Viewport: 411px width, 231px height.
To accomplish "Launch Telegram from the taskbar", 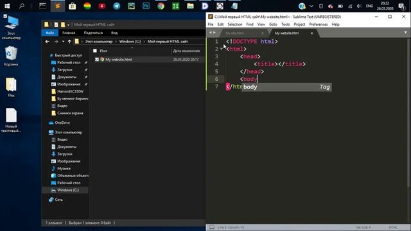I will pos(117,6).
